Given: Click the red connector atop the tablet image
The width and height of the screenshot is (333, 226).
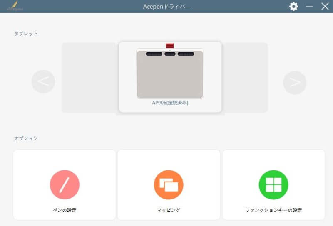Looking at the screenshot, I should 170,46.
